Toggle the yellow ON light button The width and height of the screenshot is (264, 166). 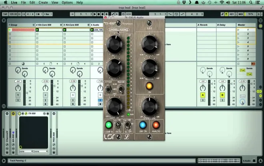[149, 86]
